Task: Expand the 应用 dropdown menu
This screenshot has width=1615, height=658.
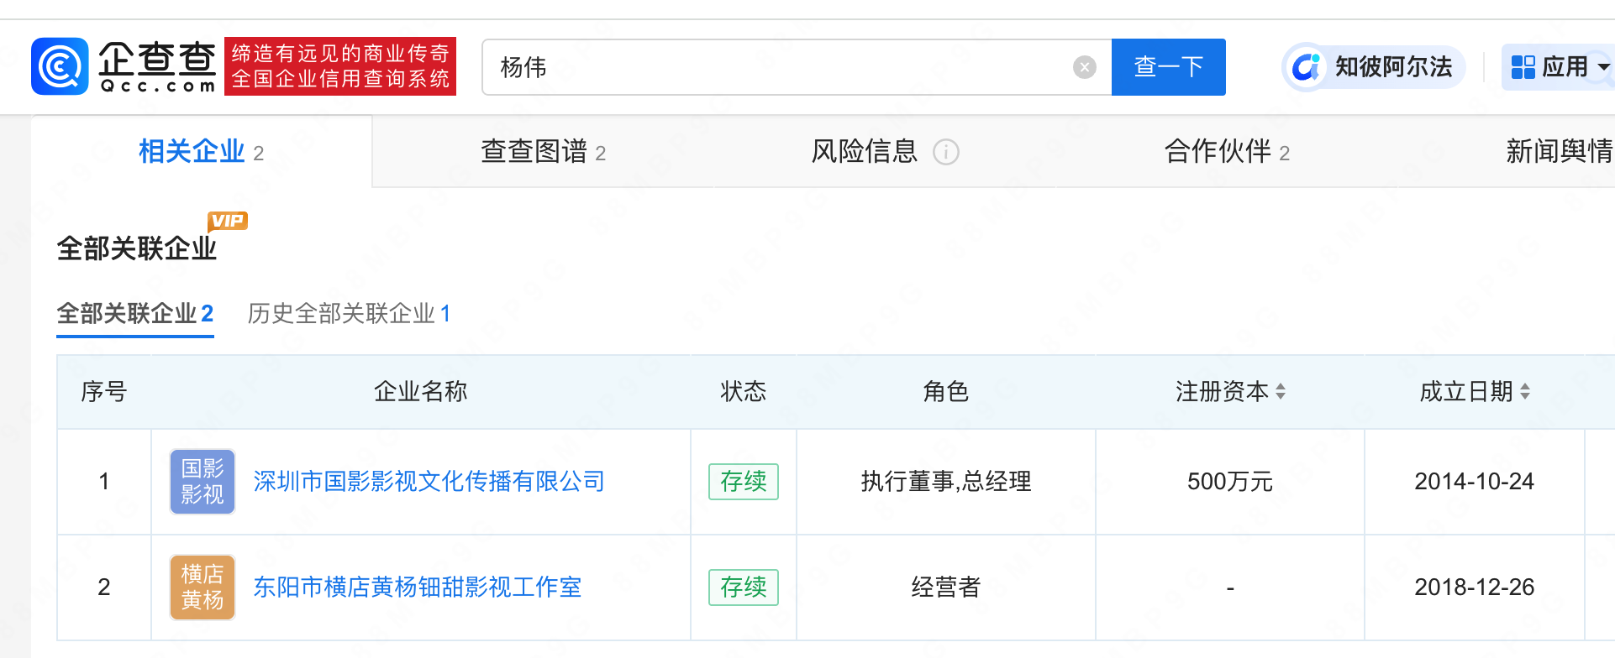Action: click(1560, 67)
